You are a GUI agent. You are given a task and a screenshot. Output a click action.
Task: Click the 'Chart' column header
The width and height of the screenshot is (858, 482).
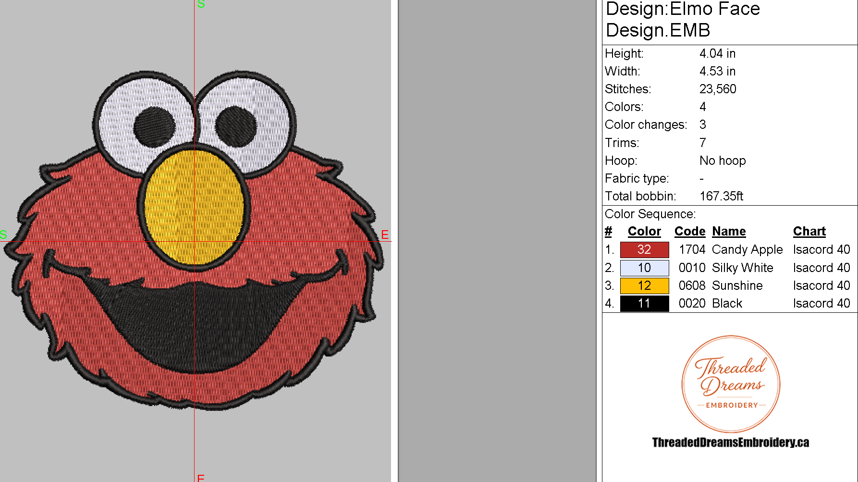[x=809, y=231]
